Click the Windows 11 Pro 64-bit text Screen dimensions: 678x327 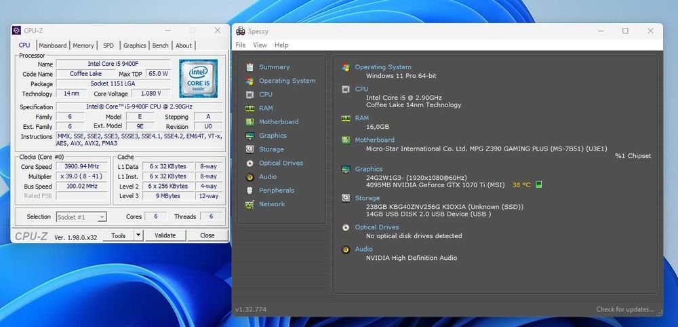pos(401,76)
